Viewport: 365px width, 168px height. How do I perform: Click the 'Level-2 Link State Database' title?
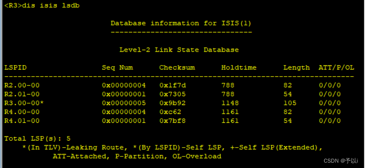coord(179,50)
